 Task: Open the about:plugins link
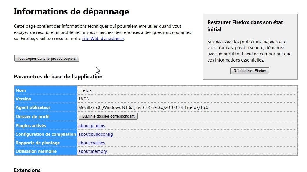point(92,126)
